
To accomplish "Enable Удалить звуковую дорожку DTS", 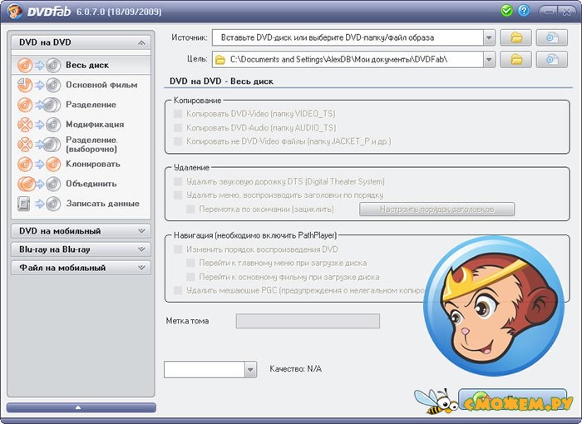I will (x=178, y=181).
